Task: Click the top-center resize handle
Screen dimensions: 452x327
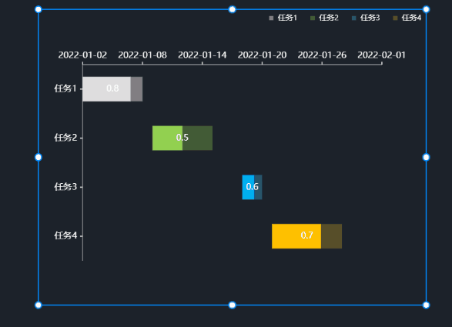Action: click(232, 9)
